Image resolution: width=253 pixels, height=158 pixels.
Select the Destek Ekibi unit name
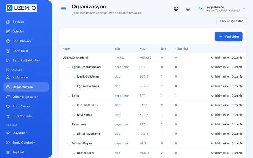[x=85, y=153]
